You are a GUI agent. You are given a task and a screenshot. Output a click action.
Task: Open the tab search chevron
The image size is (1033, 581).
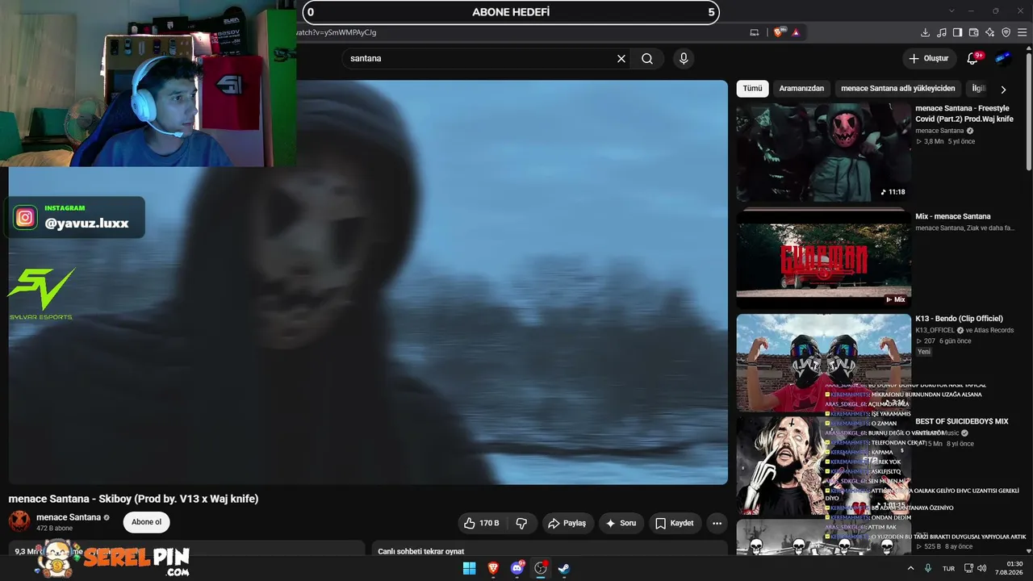(952, 10)
